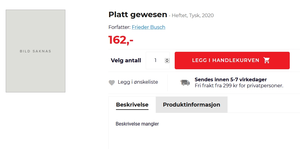Viewport: 300px width, 149px height.
Task: Click the delivery truck icon
Action: coord(185,82)
